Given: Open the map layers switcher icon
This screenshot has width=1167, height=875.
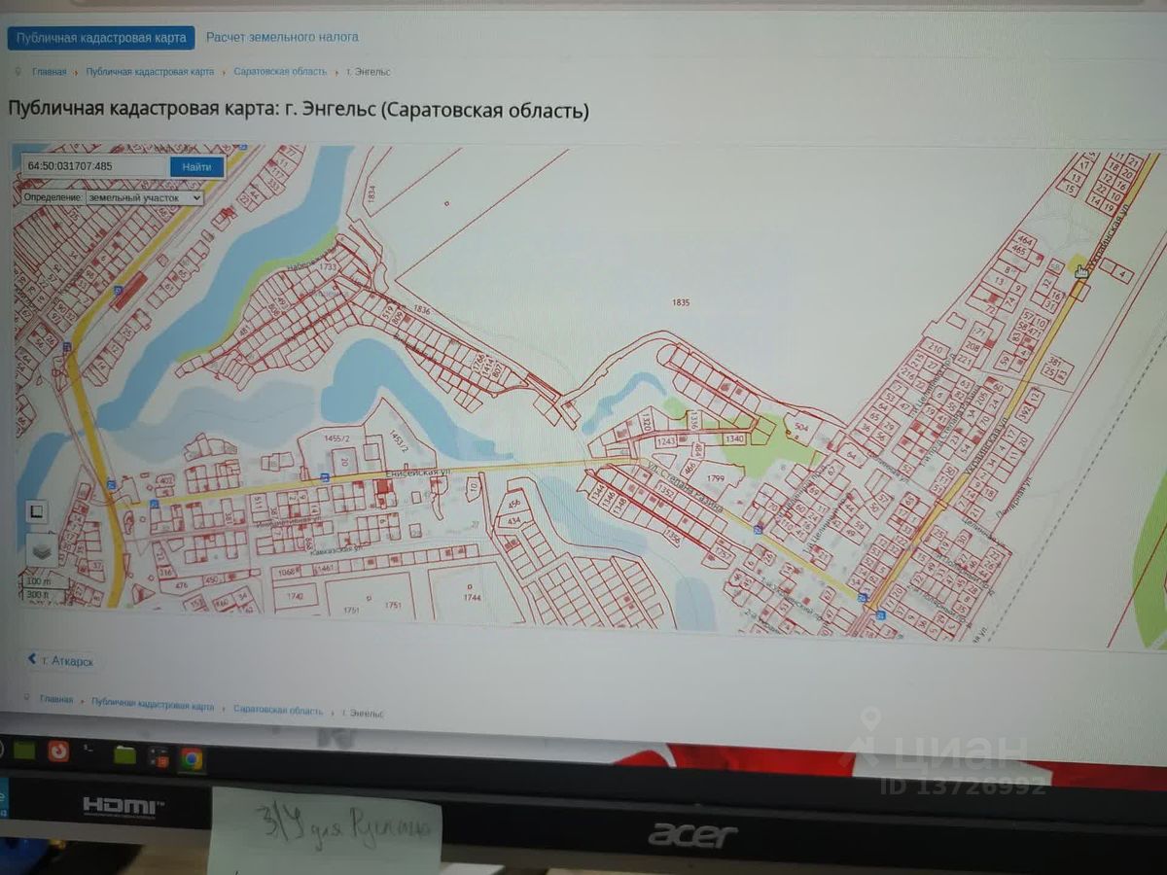Looking at the screenshot, I should pos(40,551).
